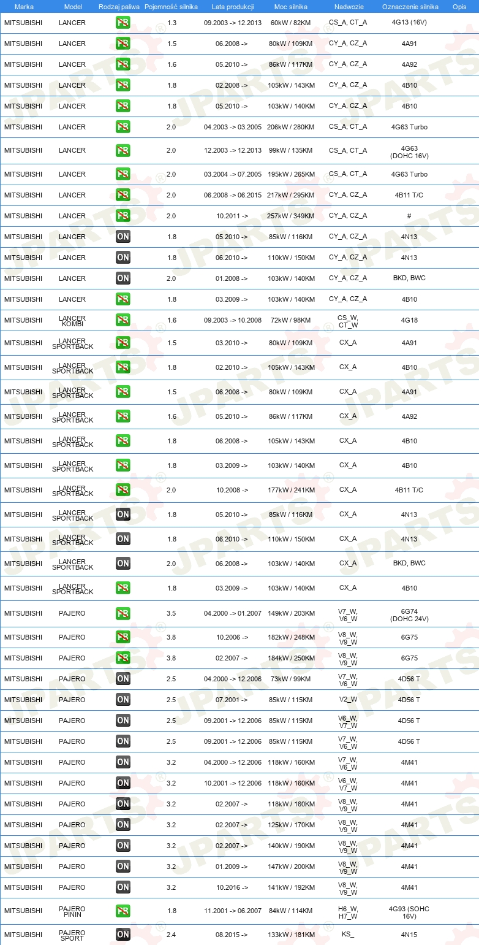Click the Lata produkcji column header

pyautogui.click(x=233, y=7)
